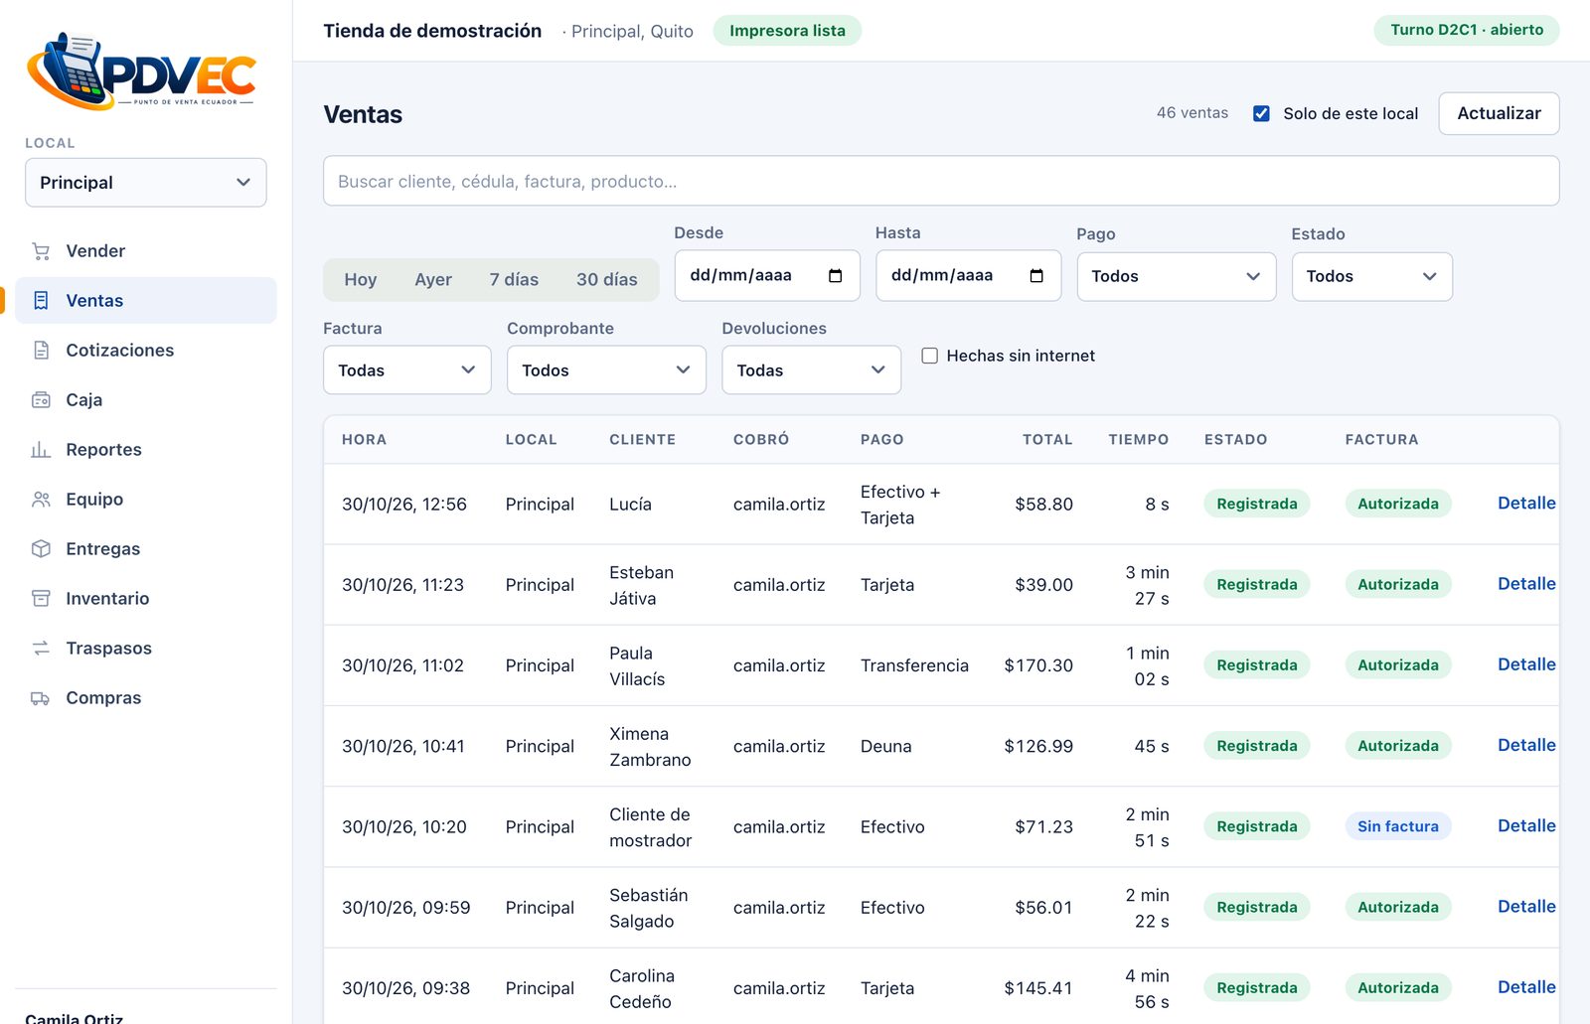Click the Deuna payment cell
The image size is (1590, 1024).
pyautogui.click(x=885, y=746)
